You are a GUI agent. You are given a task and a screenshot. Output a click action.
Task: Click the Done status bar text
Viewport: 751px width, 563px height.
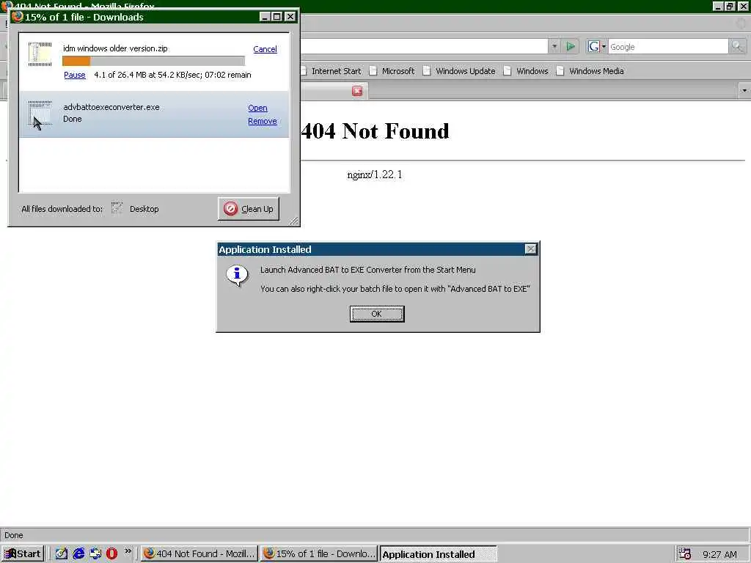point(14,535)
